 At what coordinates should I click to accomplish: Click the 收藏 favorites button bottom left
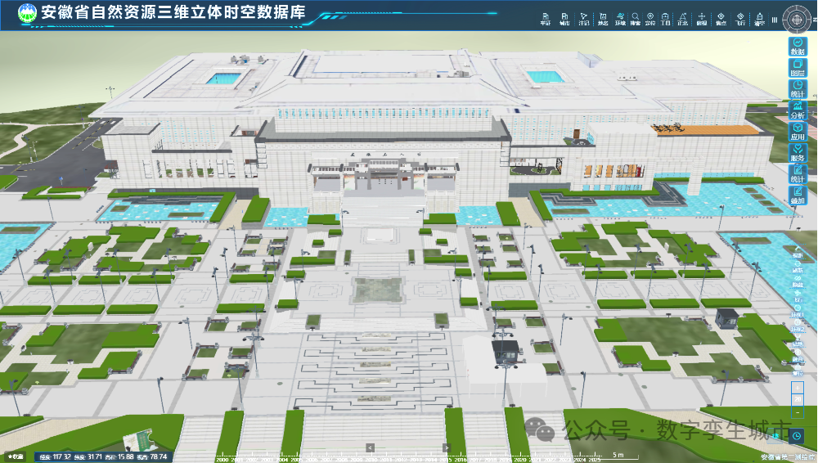(x=16, y=456)
